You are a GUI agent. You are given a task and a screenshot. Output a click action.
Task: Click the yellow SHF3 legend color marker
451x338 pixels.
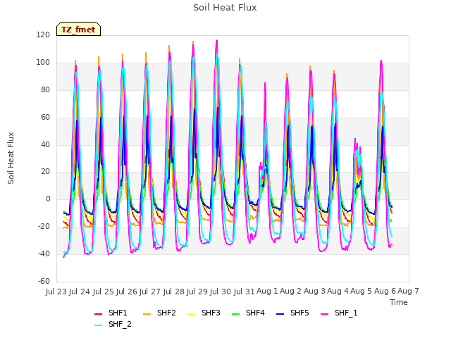[191, 314]
